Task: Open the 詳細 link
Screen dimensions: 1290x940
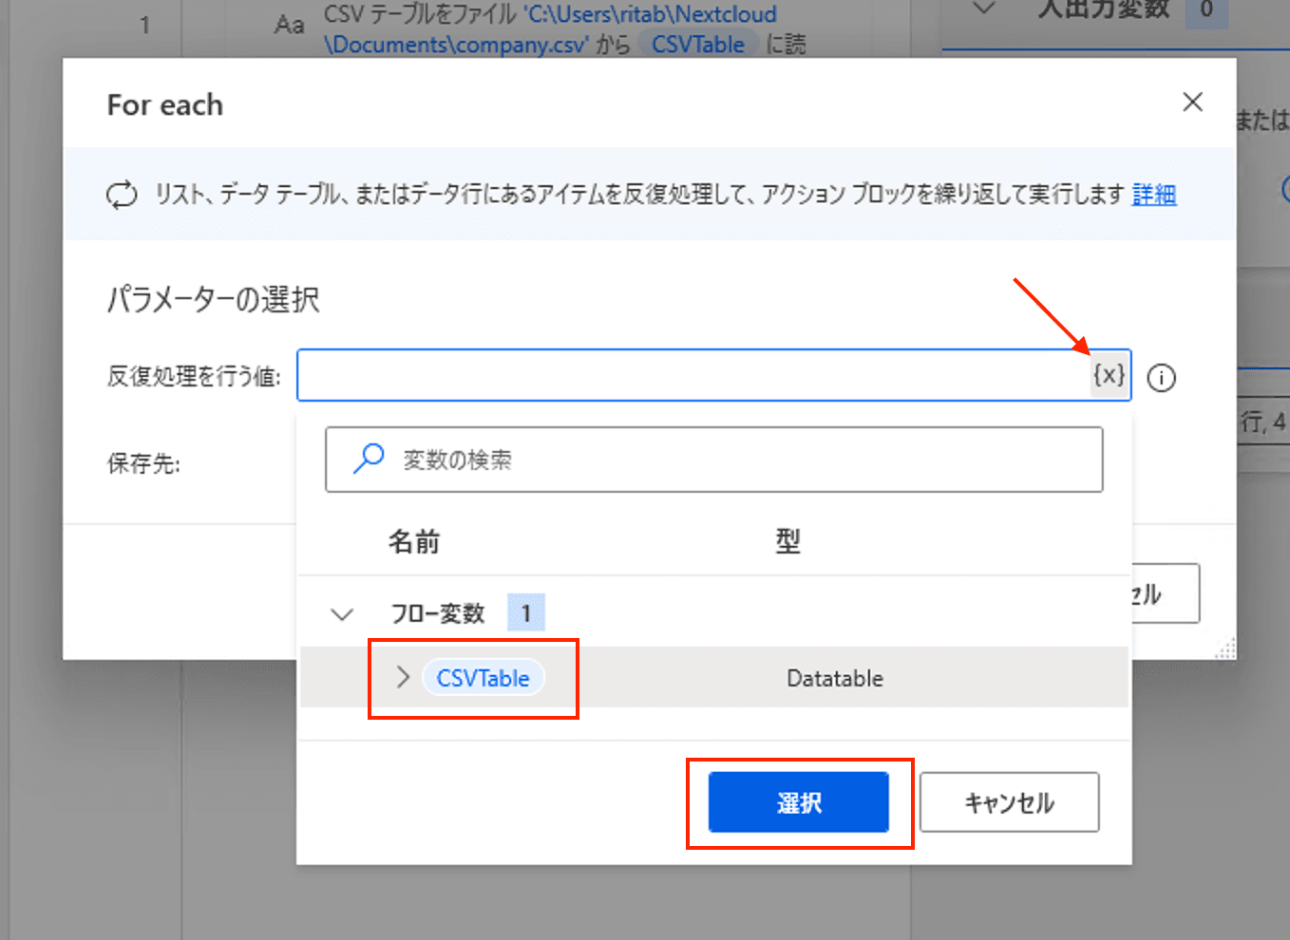Action: point(1153,195)
